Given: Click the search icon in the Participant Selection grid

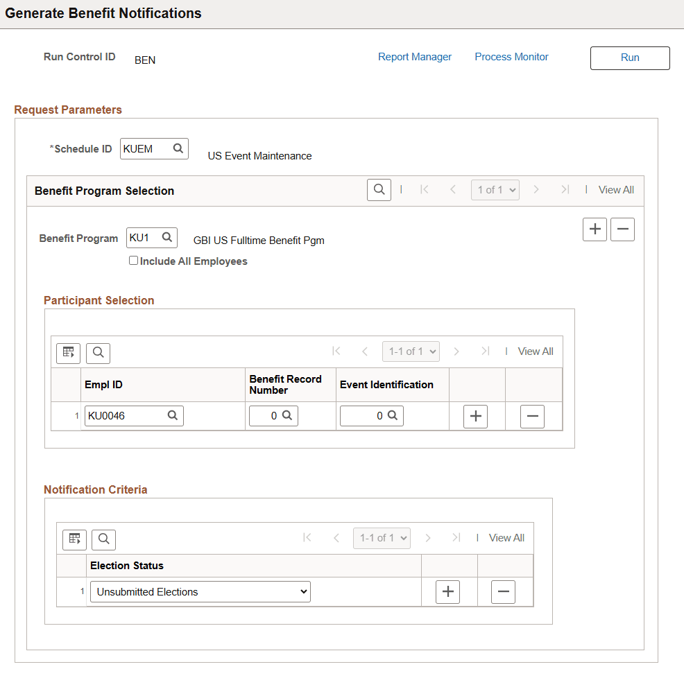Looking at the screenshot, I should click(97, 353).
